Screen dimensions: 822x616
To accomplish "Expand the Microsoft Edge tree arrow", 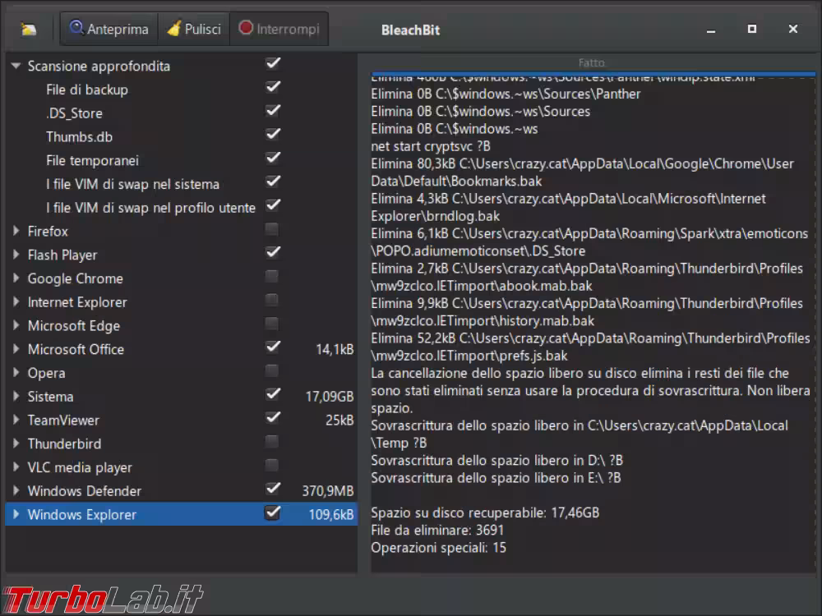I will coord(16,325).
